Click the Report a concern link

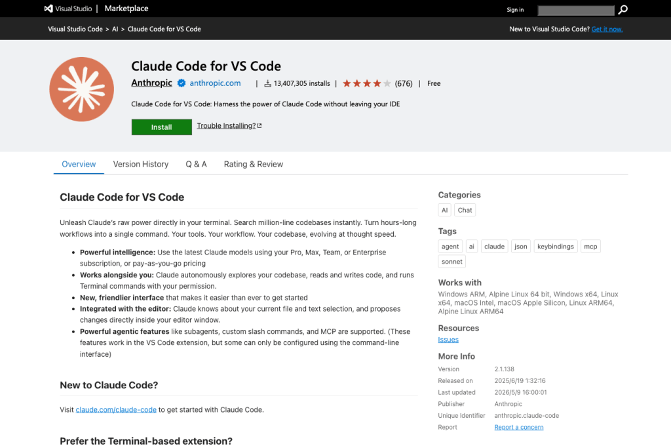(x=519, y=427)
